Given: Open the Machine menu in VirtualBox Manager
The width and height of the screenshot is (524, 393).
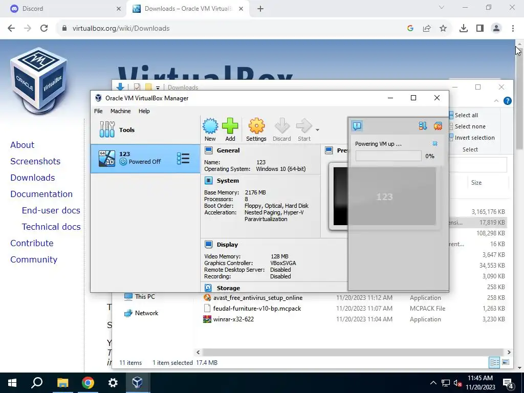Looking at the screenshot, I should pyautogui.click(x=121, y=111).
